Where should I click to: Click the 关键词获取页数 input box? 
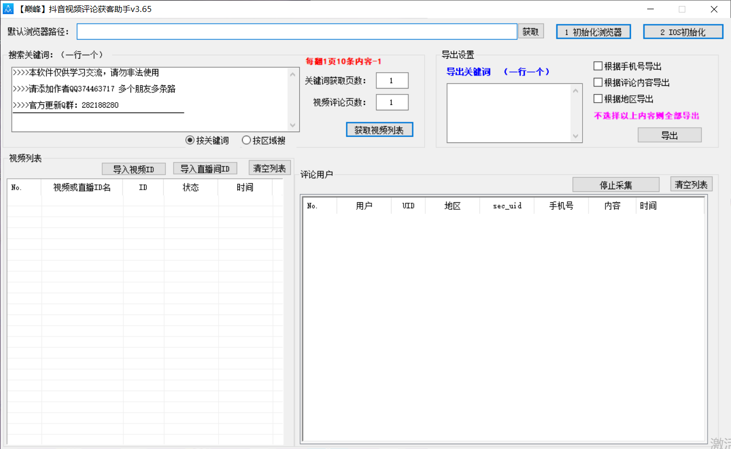[x=392, y=80]
